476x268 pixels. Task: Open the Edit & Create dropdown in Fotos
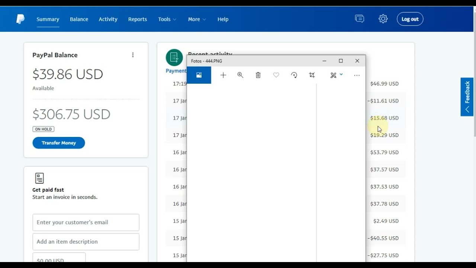pos(336,75)
